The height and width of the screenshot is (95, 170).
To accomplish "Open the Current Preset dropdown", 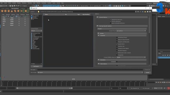I will (131, 31).
